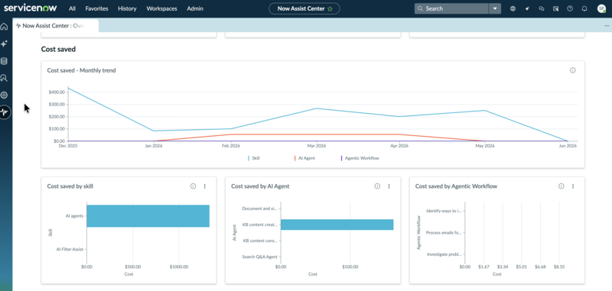This screenshot has width=612, height=291.
Task: Open the notifications bell icon
Action: (x=584, y=8)
